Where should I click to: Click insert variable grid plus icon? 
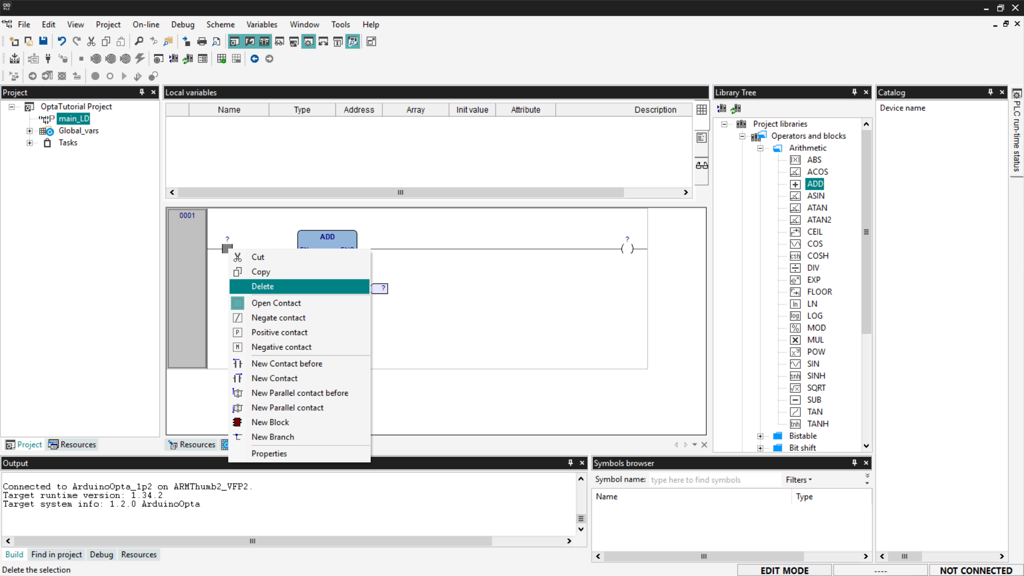(221, 59)
